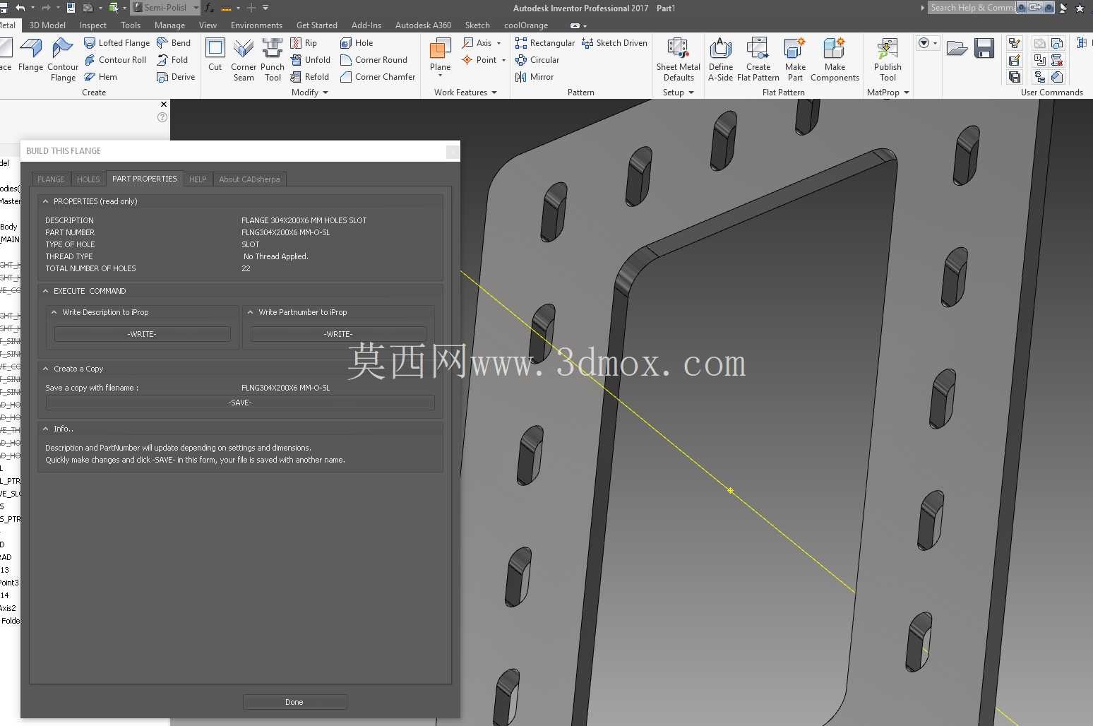Switch to the FLANGE tab
The image size is (1093, 726).
click(x=51, y=179)
